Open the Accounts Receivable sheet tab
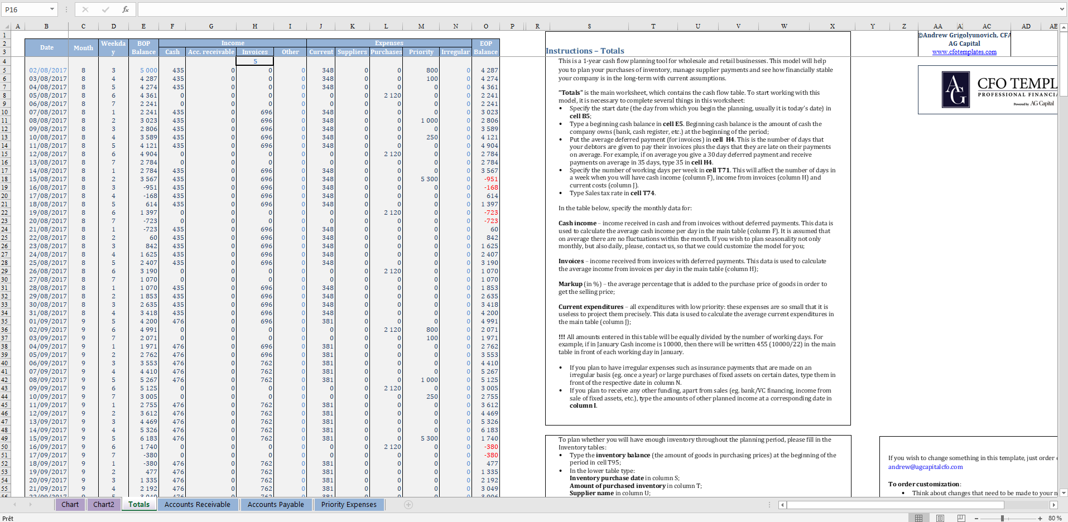The height and width of the screenshot is (522, 1068). point(197,505)
